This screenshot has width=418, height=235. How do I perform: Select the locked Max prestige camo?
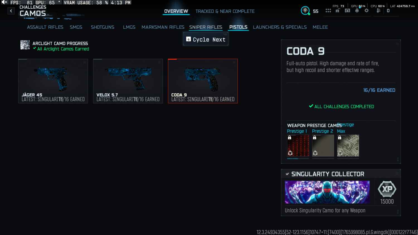pyautogui.click(x=348, y=146)
